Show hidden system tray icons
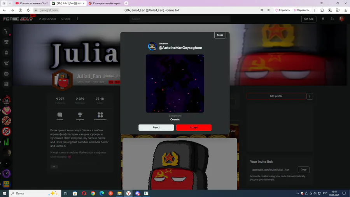 297,193
